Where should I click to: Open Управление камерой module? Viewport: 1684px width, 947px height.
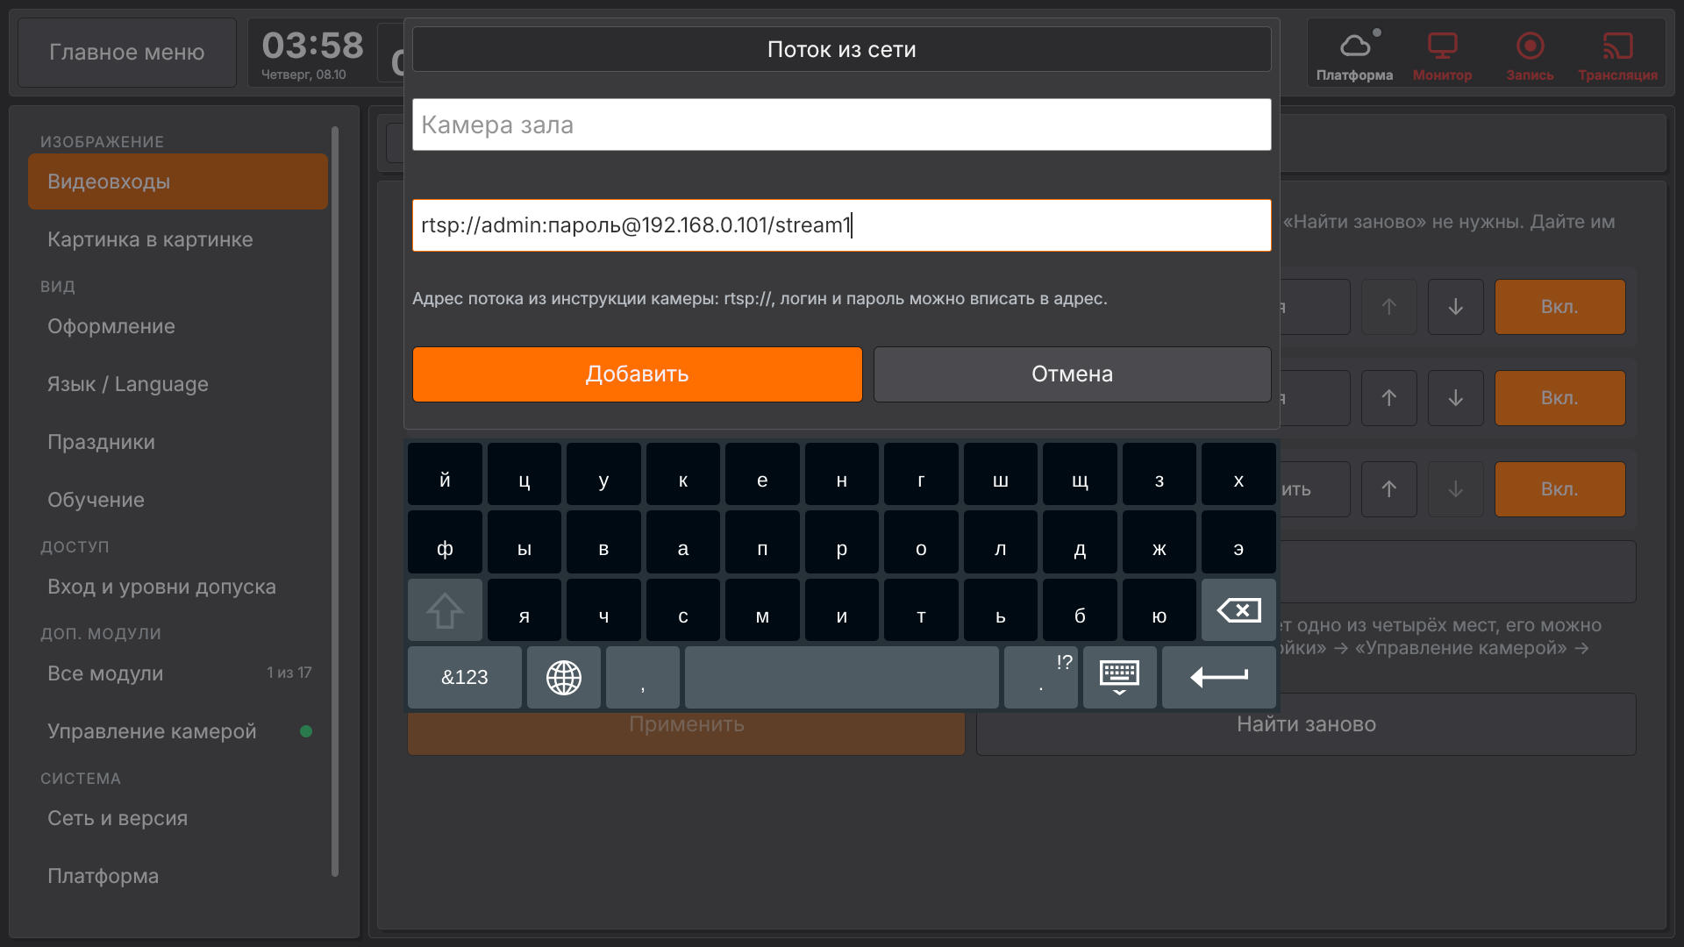click(178, 731)
